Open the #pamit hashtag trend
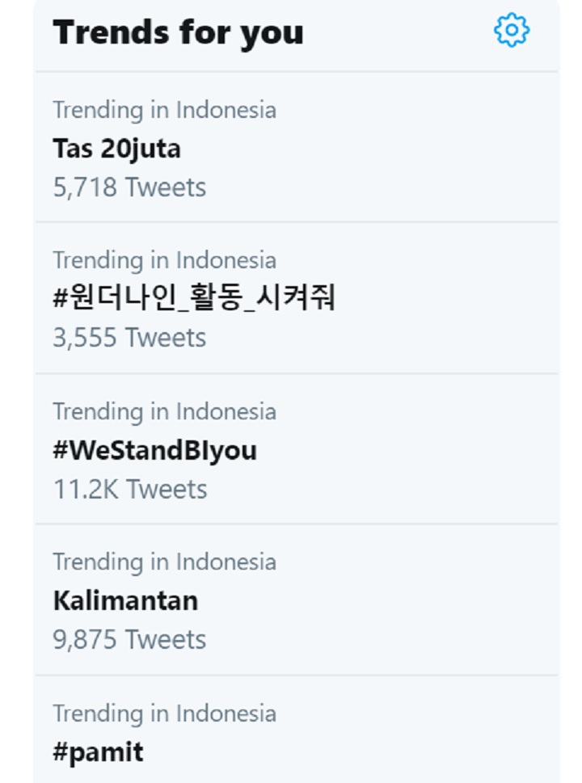The height and width of the screenshot is (783, 582). [98, 752]
